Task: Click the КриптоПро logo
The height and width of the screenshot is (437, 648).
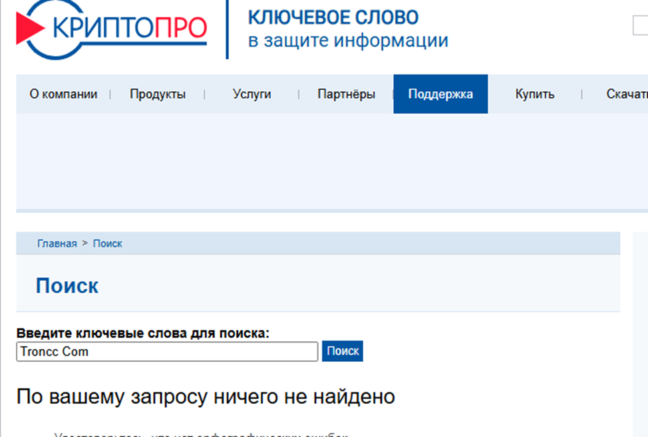Action: point(111,29)
